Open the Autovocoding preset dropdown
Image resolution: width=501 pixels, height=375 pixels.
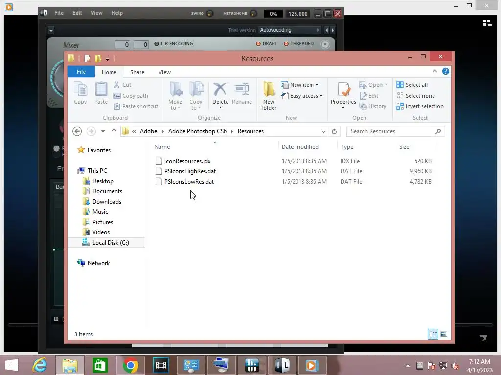(x=290, y=30)
